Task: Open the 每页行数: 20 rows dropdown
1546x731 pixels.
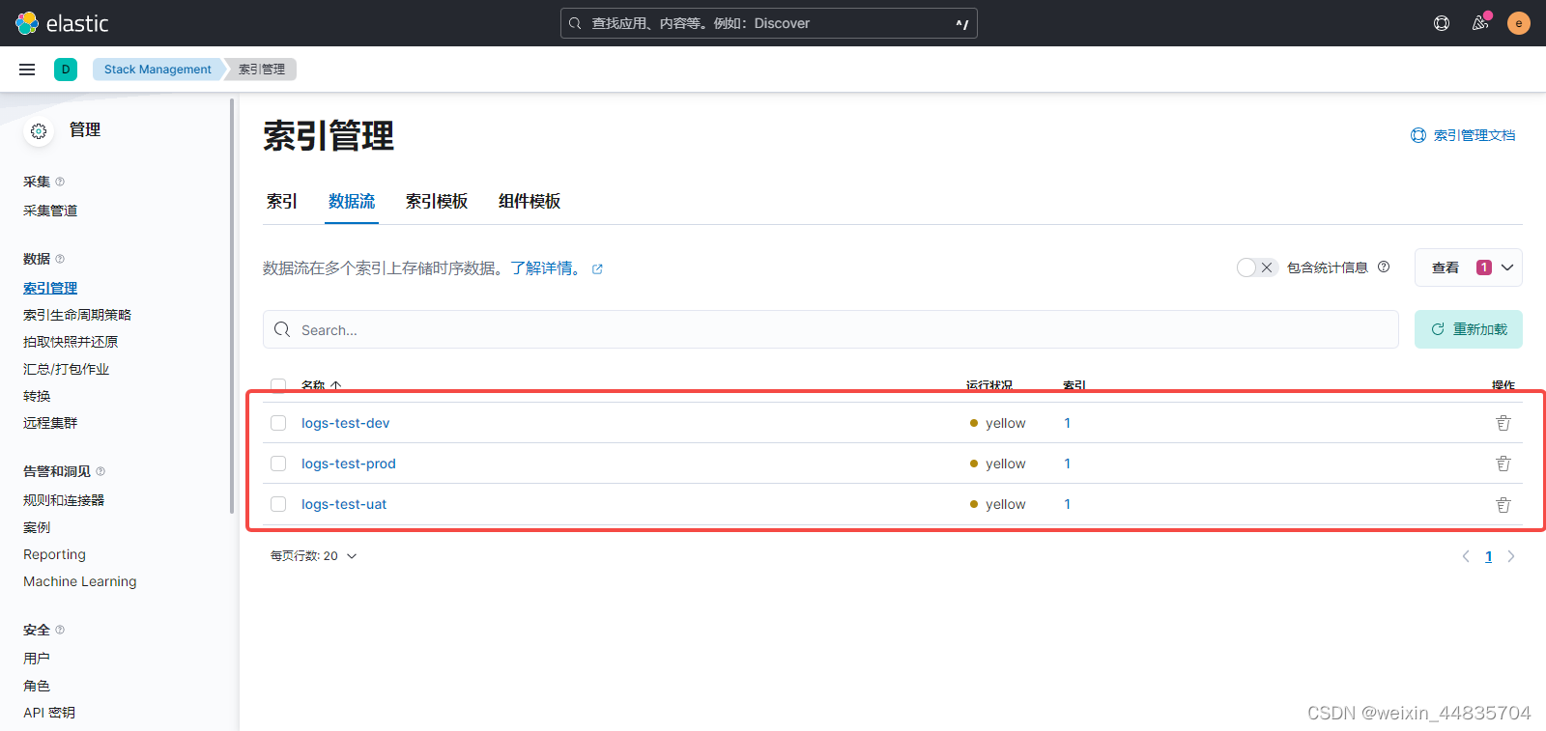Action: (314, 556)
